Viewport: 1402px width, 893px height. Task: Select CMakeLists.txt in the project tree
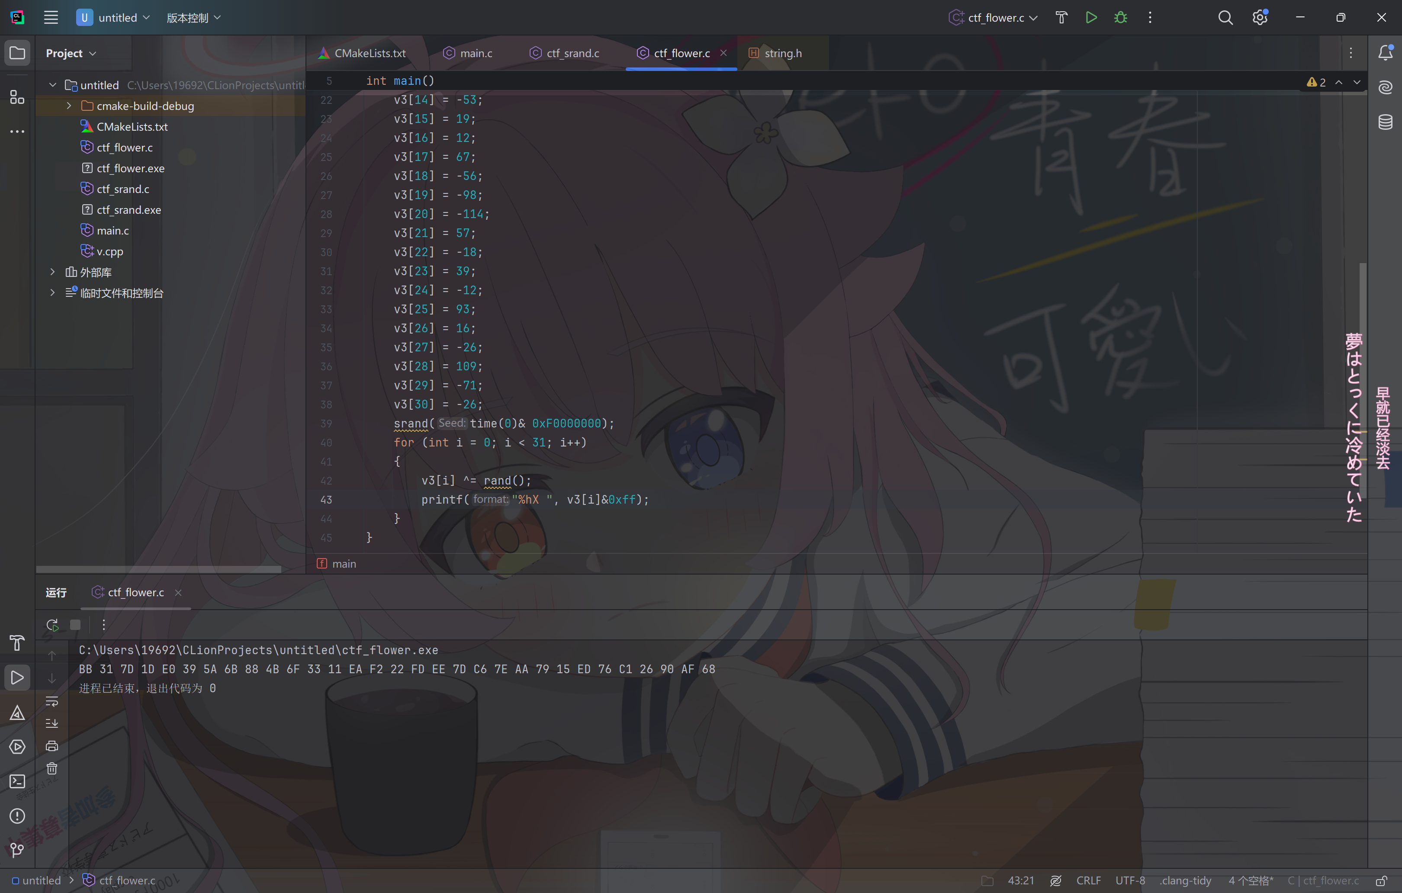tap(132, 127)
